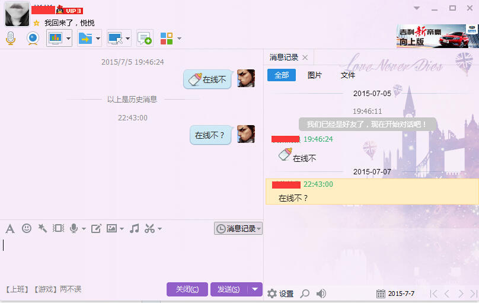Start a voice call with the microphone icon
This screenshot has width=479, height=303.
(x=11, y=38)
